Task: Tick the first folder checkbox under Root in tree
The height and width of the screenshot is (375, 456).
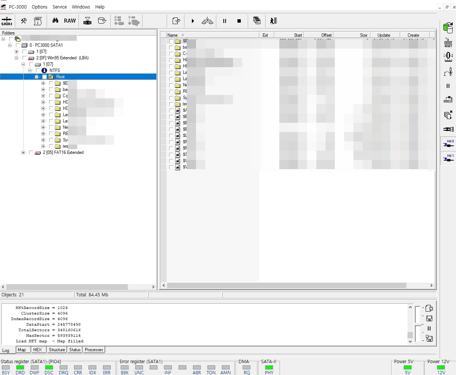Action: 51,83
